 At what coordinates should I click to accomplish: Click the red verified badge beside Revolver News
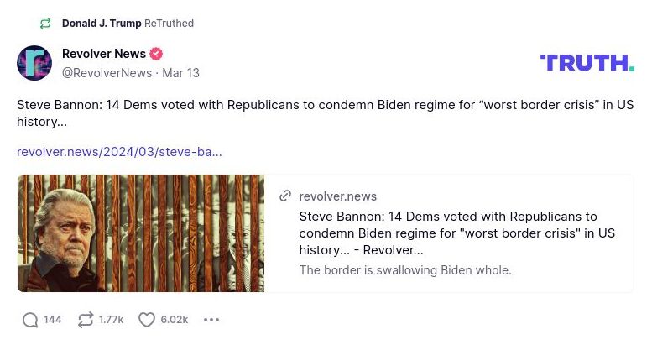pos(156,54)
